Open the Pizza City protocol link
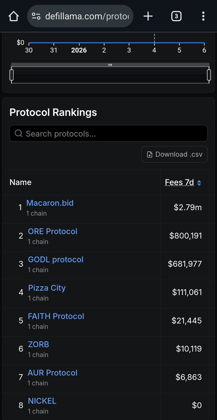Screen dimensions: 217x420 (x=47, y=288)
